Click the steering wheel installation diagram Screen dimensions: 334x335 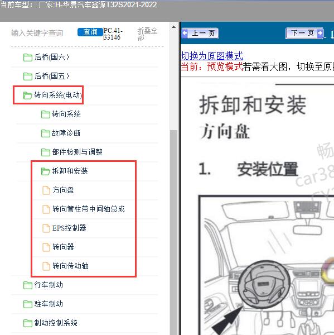coord(267,265)
